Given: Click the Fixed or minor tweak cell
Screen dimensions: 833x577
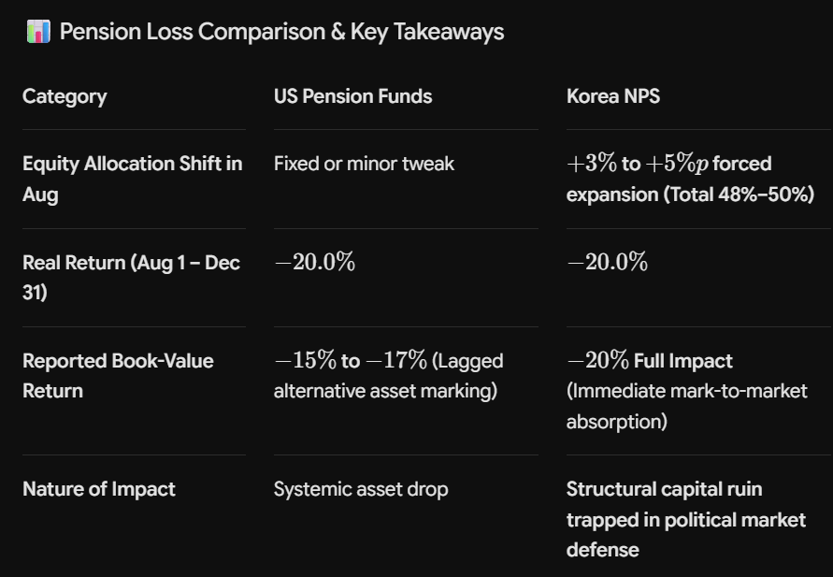Looking at the screenshot, I should pos(364,164).
